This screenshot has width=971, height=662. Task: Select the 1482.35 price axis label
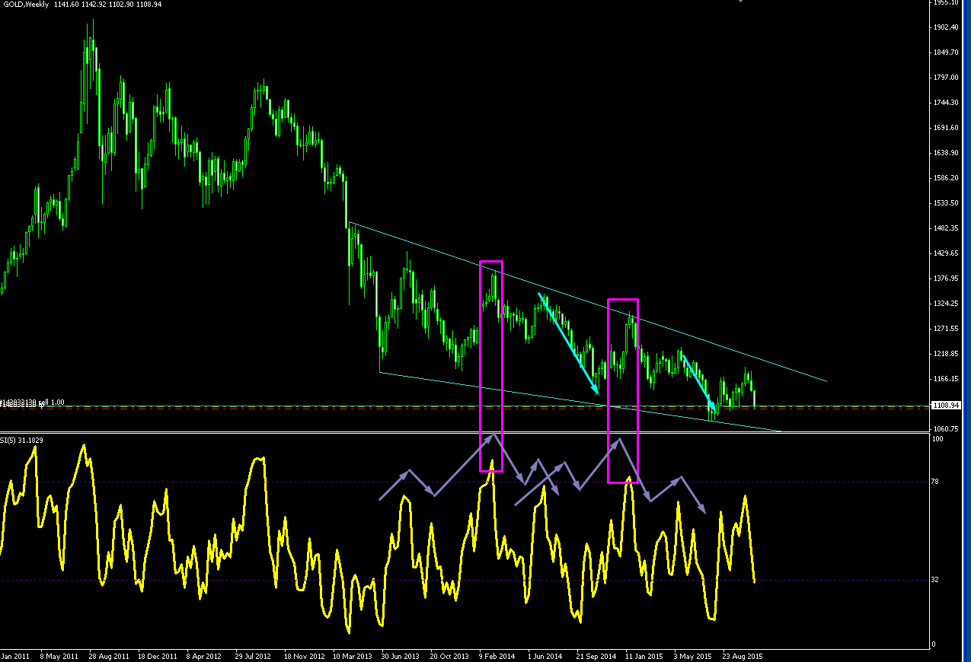coord(946,228)
